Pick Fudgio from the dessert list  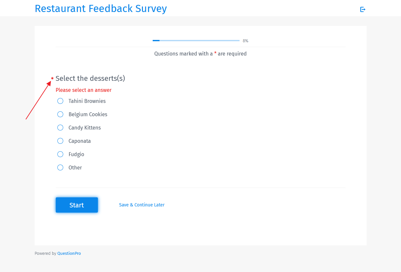click(60, 154)
